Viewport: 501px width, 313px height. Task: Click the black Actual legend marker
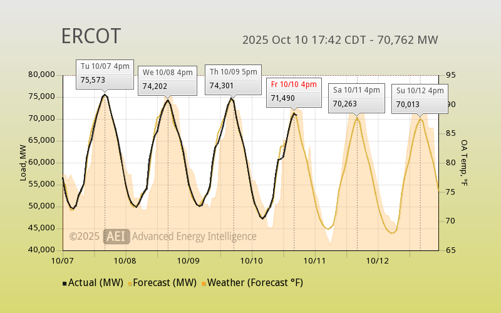[65, 283]
